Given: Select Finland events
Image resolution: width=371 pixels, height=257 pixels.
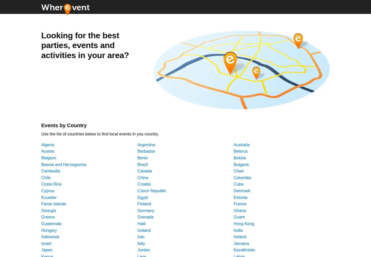Looking at the screenshot, I should click(144, 204).
